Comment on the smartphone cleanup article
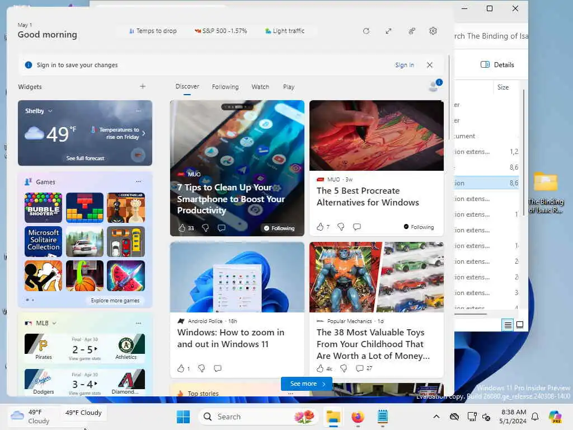 click(222, 228)
